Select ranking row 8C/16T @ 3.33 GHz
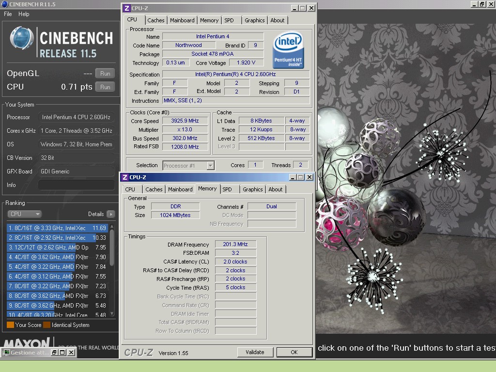This screenshot has width=496, height=372. pyautogui.click(x=57, y=228)
